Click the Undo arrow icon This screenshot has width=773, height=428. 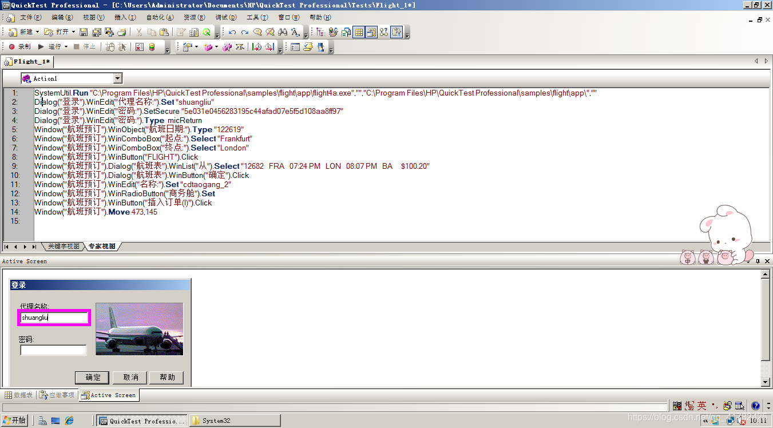(x=232, y=32)
